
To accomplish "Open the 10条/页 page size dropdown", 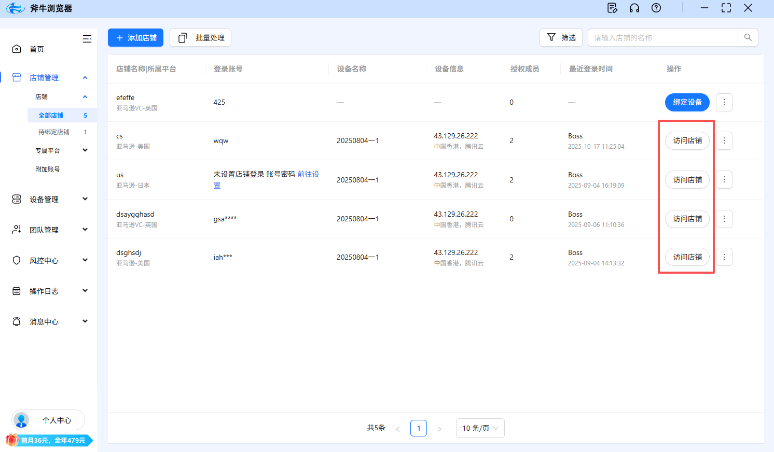I will click(480, 428).
